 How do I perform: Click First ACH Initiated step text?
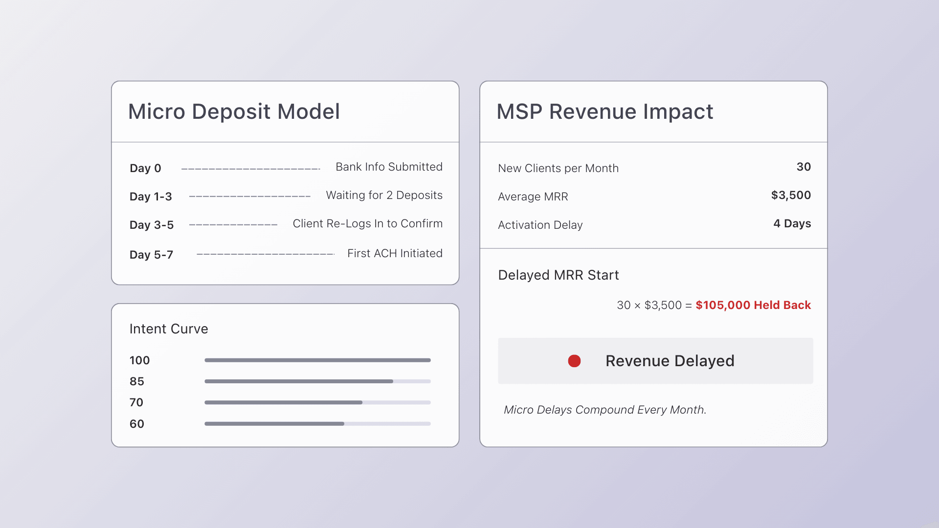pyautogui.click(x=395, y=253)
